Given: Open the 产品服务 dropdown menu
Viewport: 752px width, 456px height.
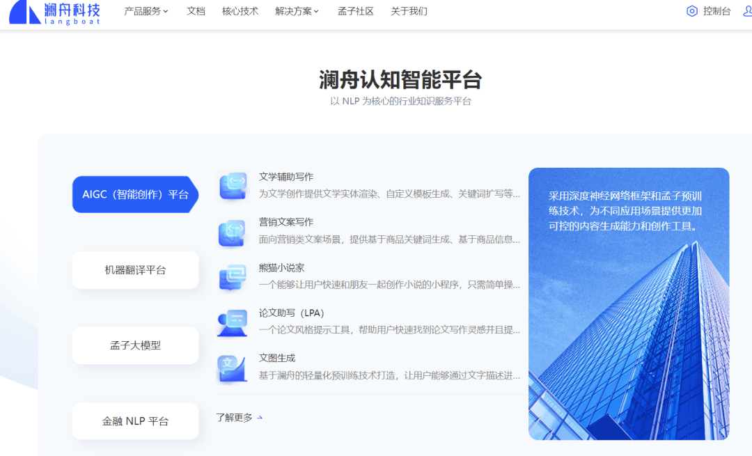Looking at the screenshot, I should pos(146,11).
